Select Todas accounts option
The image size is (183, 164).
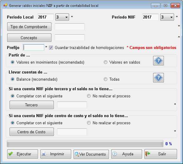point(105,79)
